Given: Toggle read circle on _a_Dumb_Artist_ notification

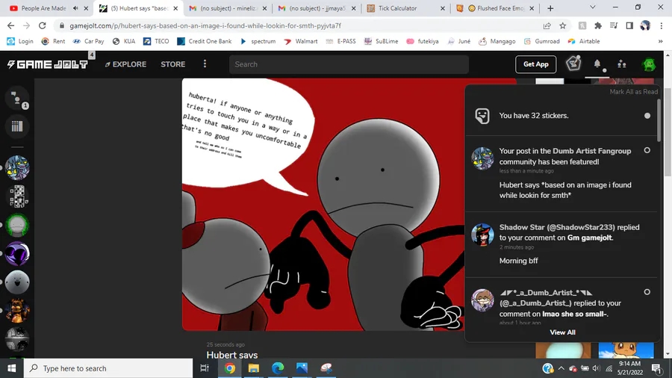Looking at the screenshot, I should tap(647, 292).
